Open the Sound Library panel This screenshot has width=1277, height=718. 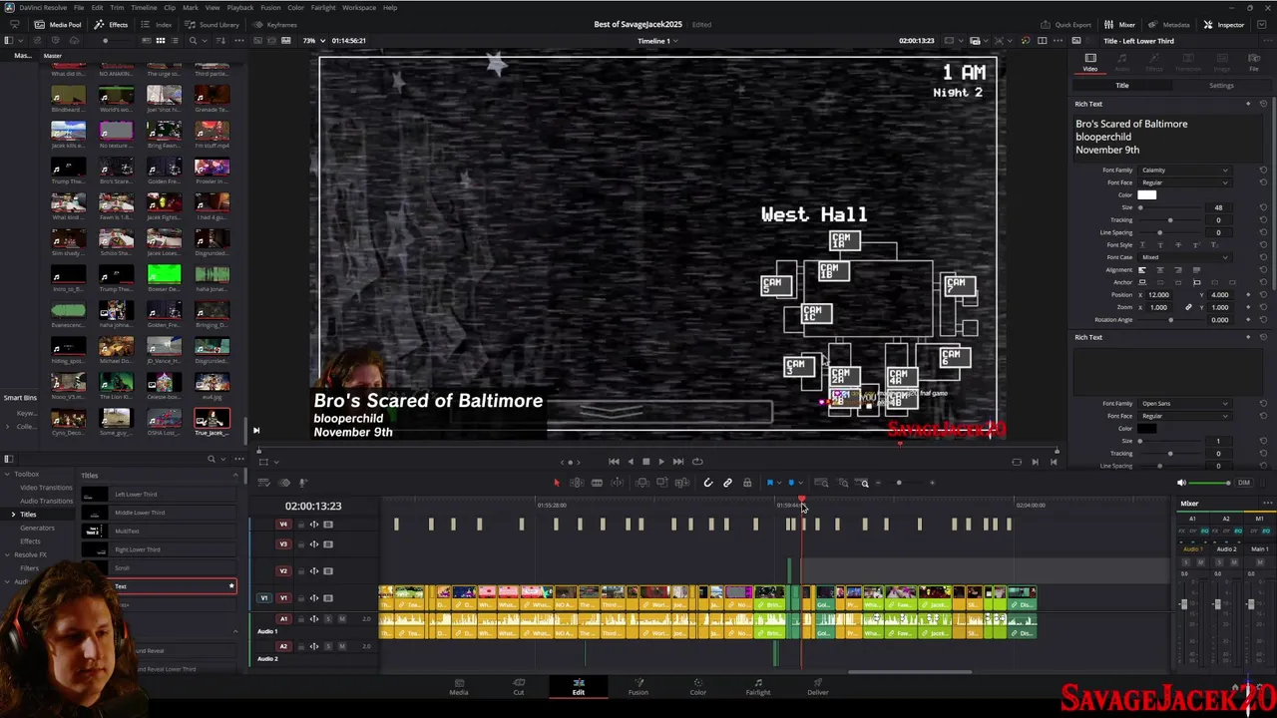tap(213, 24)
